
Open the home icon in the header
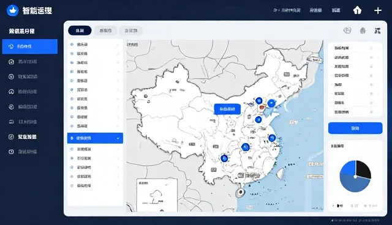(357, 10)
